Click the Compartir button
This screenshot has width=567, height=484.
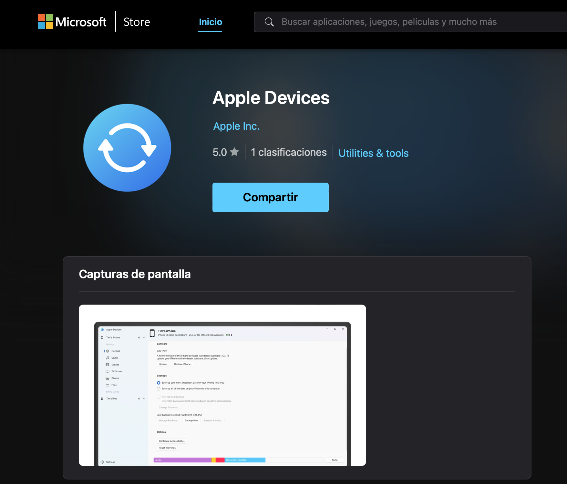tap(271, 197)
